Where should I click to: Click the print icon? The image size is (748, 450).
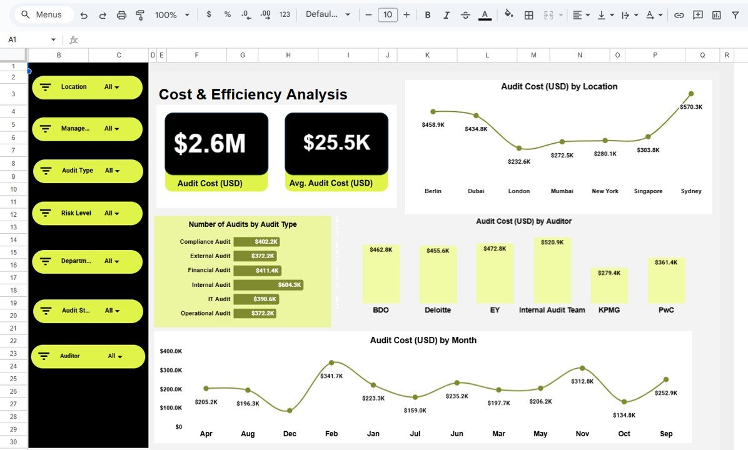pos(121,14)
